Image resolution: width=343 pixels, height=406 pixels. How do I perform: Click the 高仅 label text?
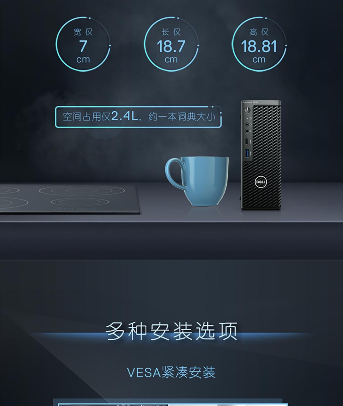point(259,32)
